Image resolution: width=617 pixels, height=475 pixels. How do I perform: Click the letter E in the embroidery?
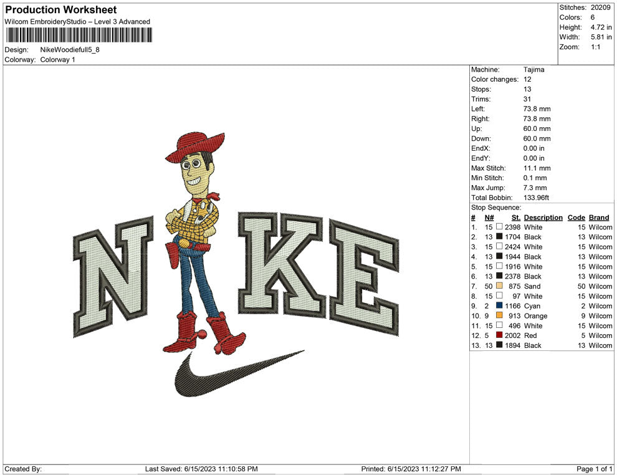tap(364, 277)
